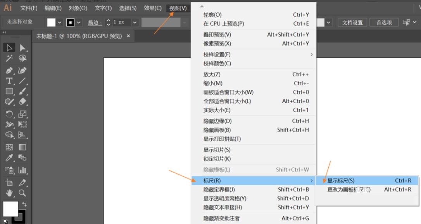Select the Width/Warp tool
The height and width of the screenshot is (224, 421).
[9, 124]
